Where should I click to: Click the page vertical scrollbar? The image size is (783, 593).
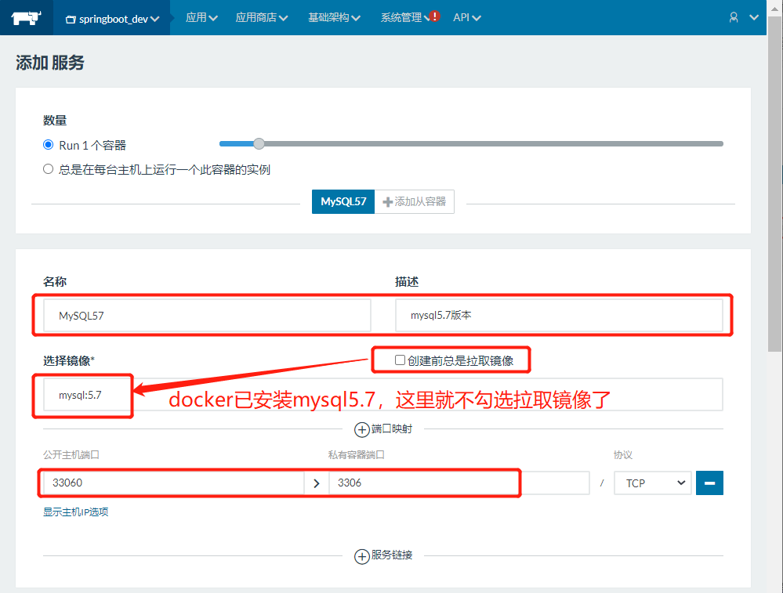[x=775, y=185]
